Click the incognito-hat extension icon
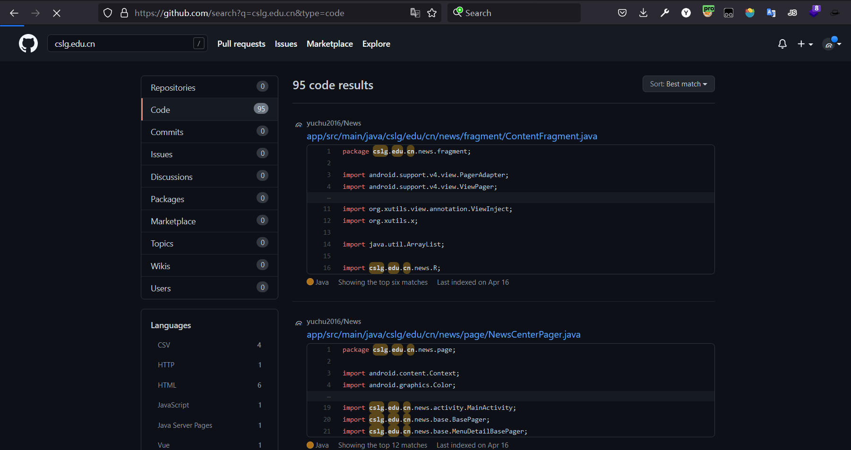Image resolution: width=851 pixels, height=450 pixels. click(x=835, y=13)
